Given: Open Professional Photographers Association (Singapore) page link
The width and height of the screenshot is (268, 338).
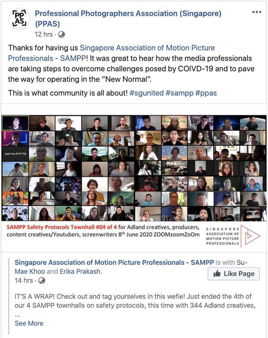Looking at the screenshot, I should tap(128, 19).
